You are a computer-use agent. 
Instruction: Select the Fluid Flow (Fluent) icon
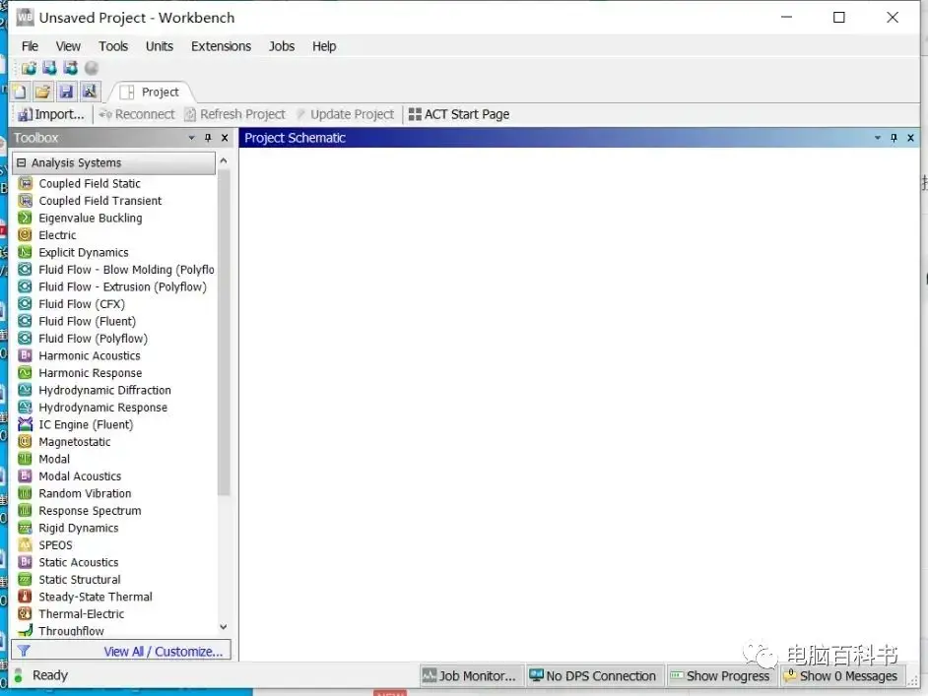[x=25, y=321]
